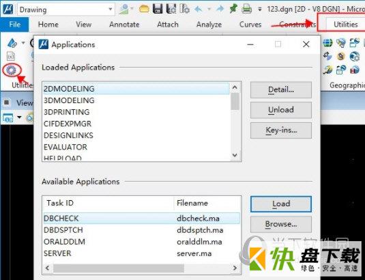Click the available list scroll-right arrow
365x280 pixels.
point(235,268)
